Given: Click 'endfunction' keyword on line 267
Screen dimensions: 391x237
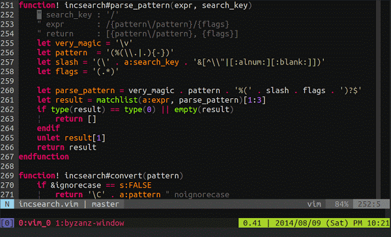Looking at the screenshot, I should pos(44,157).
